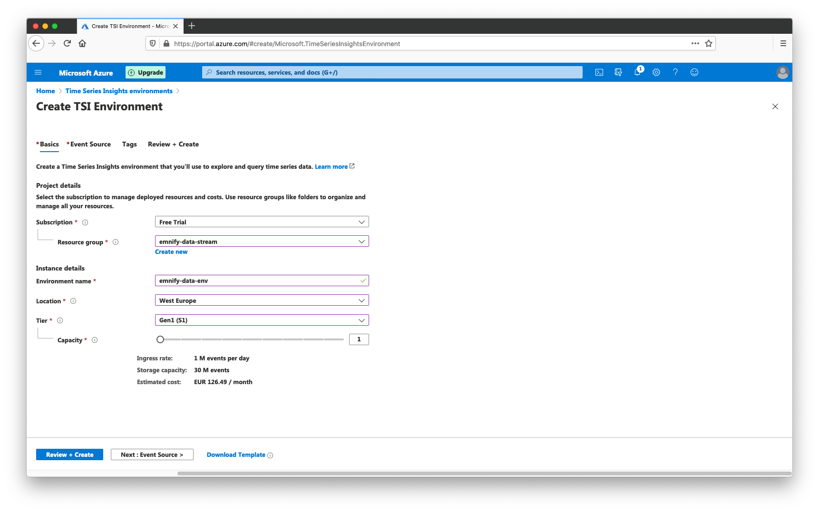The height and width of the screenshot is (512, 819).
Task: Close the Create TSI Environment blade
Action: 775,106
